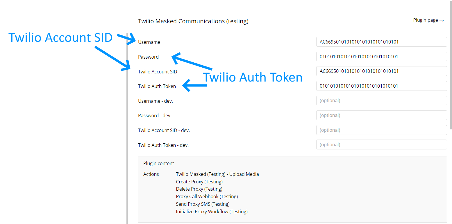Open the Plugin page link
The image size is (452, 224).
[x=428, y=20]
